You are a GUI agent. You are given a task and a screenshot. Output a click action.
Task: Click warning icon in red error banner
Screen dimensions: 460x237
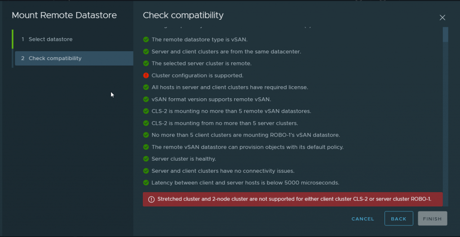(x=151, y=199)
